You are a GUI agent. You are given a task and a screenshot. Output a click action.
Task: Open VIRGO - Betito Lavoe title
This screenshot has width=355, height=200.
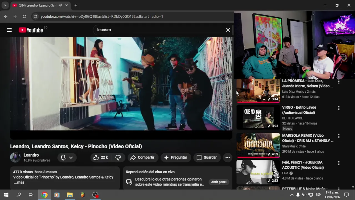(299, 110)
